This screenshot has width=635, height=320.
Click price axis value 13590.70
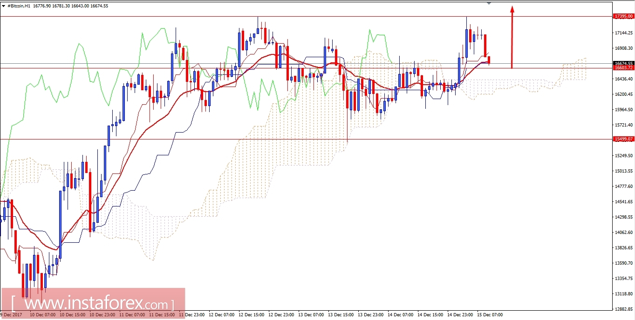point(623,263)
